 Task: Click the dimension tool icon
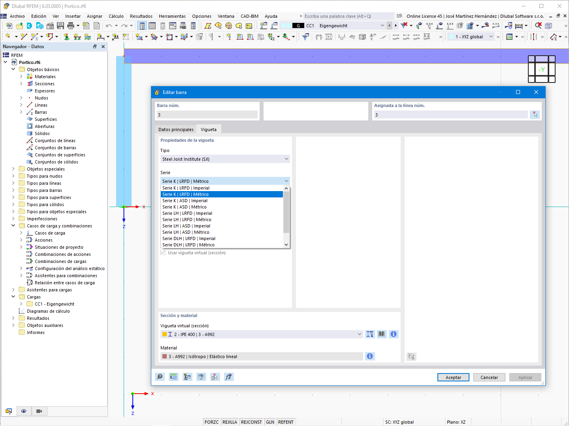(100, 37)
